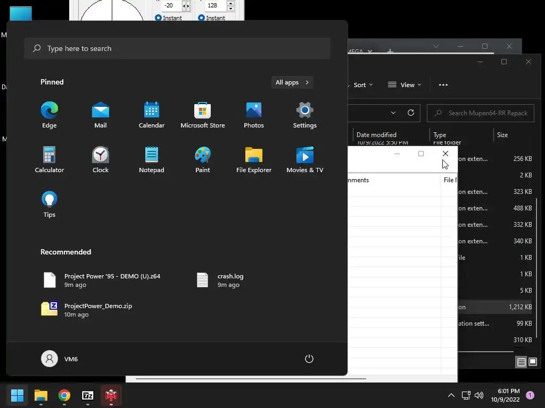545x408 pixels.
Task: Select the 1,212 KB file row
Action: pos(496,307)
